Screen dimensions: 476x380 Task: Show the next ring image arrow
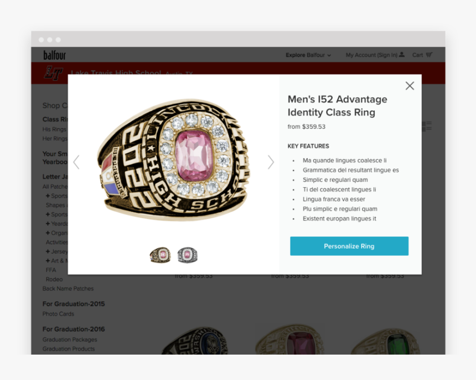coord(271,162)
